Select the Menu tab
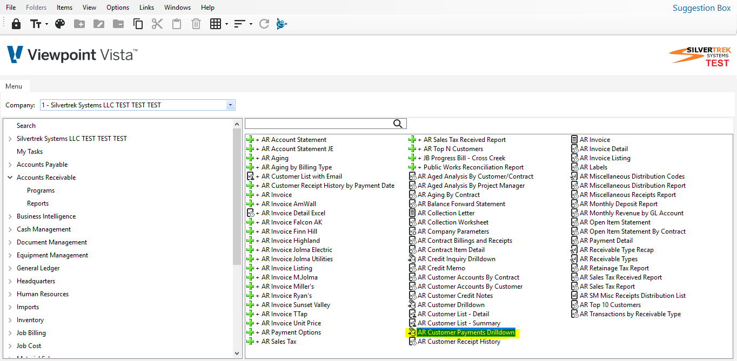 click(15, 86)
